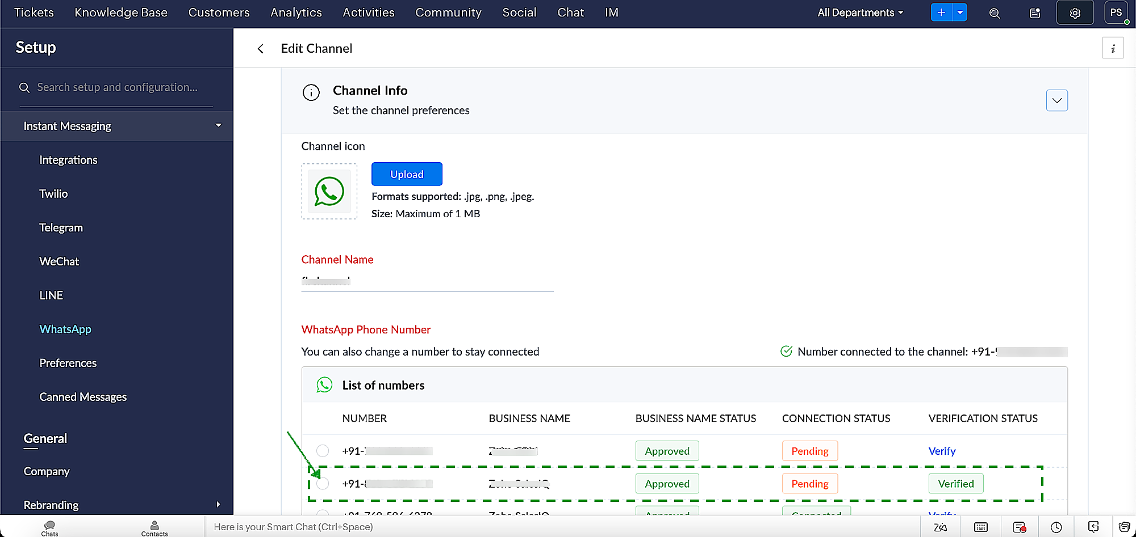Click the clock icon in bottom bar
The height and width of the screenshot is (537, 1136).
(x=1056, y=527)
